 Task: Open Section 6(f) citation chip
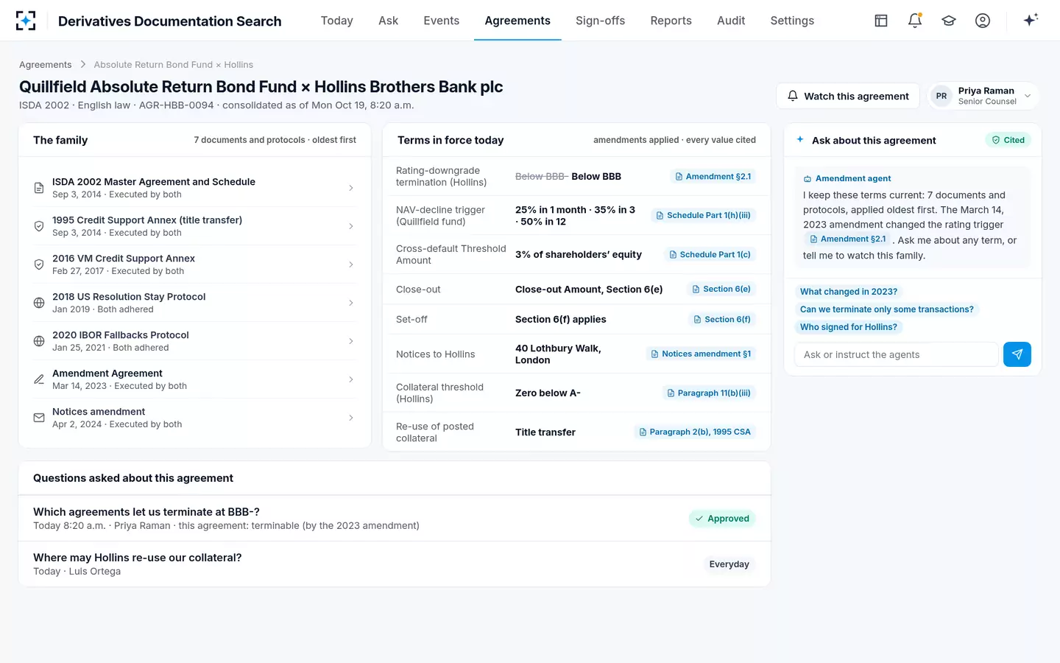click(x=722, y=319)
